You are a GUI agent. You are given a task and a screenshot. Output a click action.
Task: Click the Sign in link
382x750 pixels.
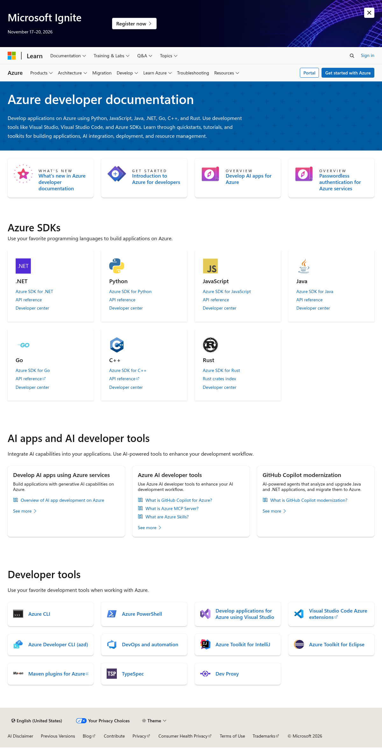[367, 56]
